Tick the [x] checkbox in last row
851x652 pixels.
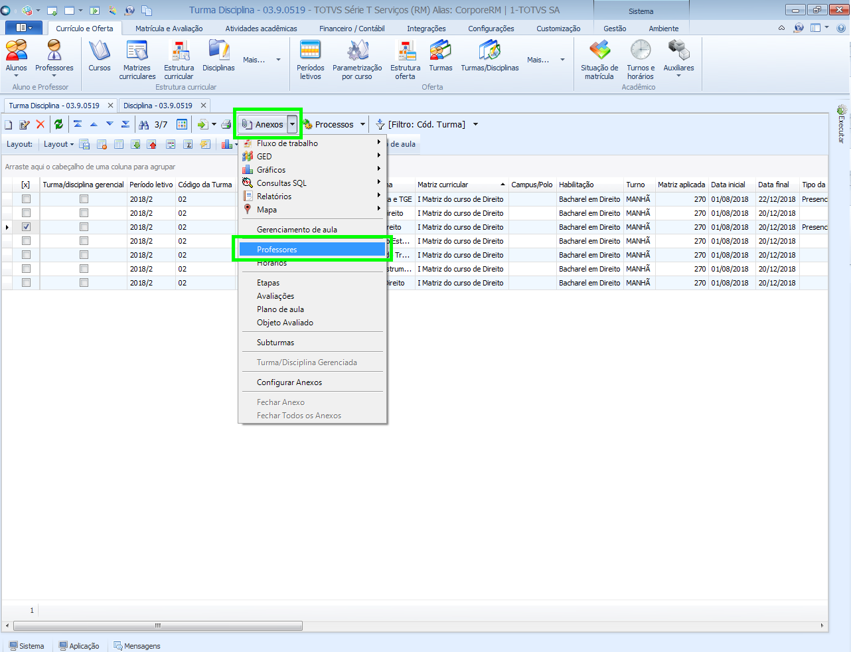[x=26, y=283]
